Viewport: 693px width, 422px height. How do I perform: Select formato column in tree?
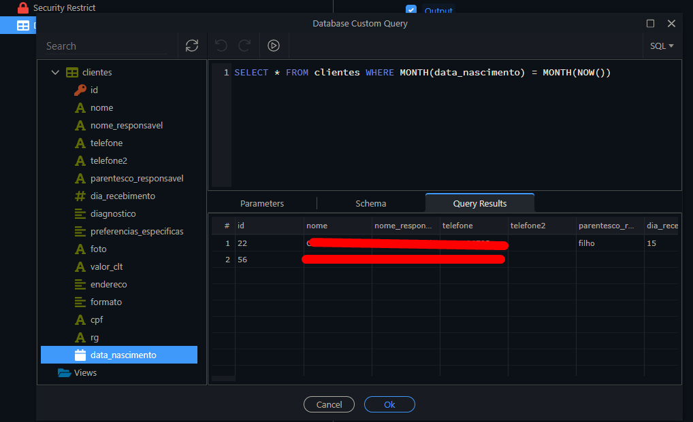106,302
